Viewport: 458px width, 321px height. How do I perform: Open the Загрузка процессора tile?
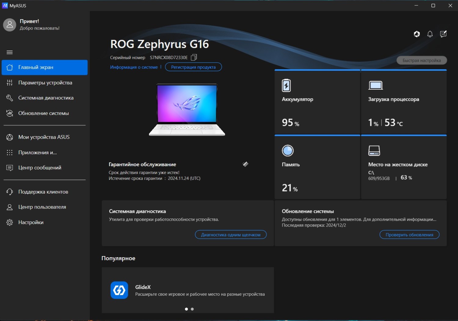(404, 102)
